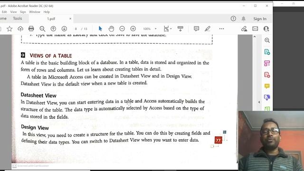Screen dimensions: 304x171
Task: Open the more tools ellipsis menu
Action: click(222, 28)
